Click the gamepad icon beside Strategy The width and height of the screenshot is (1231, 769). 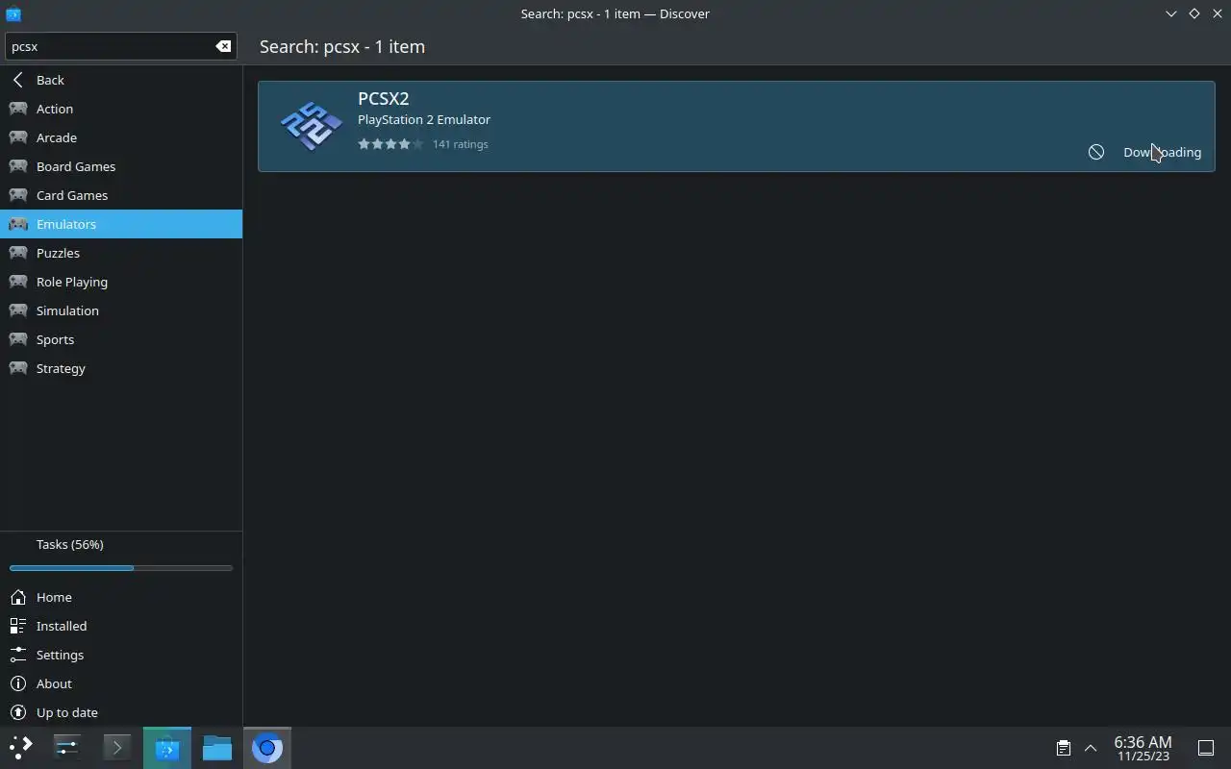[x=18, y=368]
